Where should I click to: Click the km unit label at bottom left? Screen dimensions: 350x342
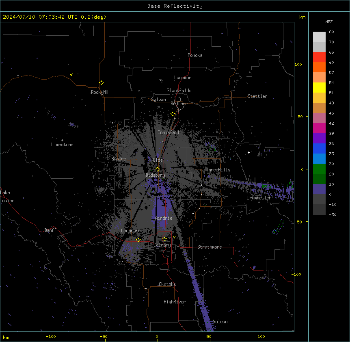(x=6, y=337)
